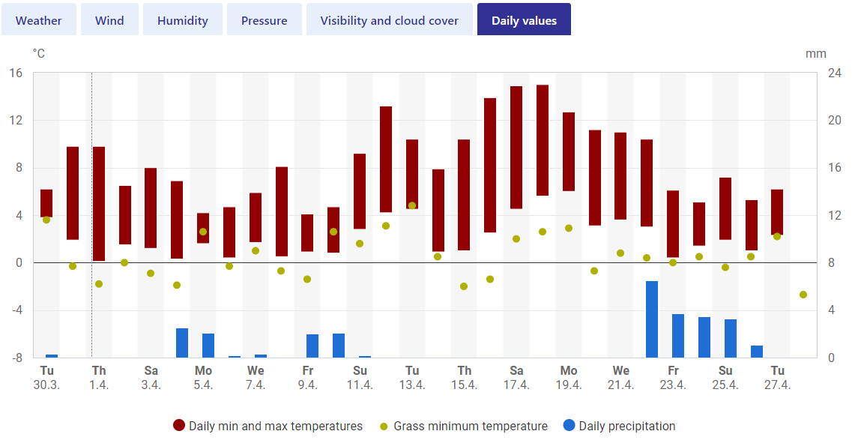The height and width of the screenshot is (446, 855).
Task: Click grass minimum dot on Tu 13.4.
Action: point(412,205)
